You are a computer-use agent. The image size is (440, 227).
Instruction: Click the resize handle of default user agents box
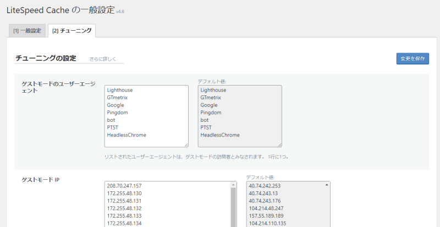[x=279, y=144]
